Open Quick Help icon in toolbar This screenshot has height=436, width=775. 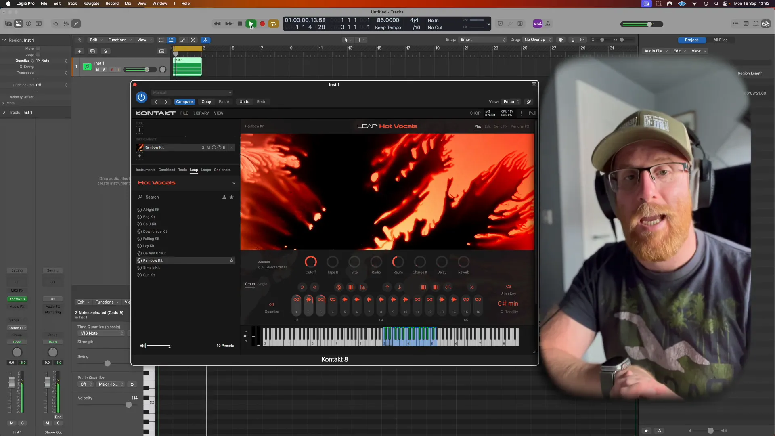coord(29,24)
